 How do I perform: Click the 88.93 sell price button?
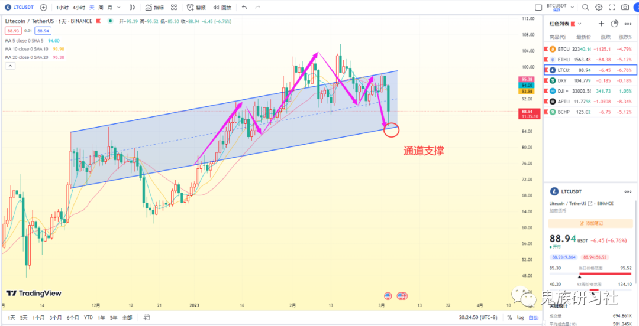pyautogui.click(x=12, y=30)
